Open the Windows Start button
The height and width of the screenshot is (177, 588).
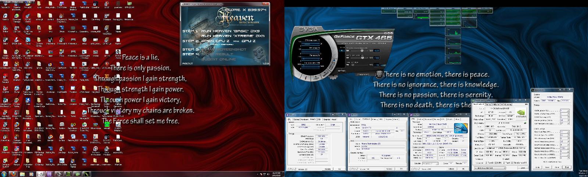point(4,174)
